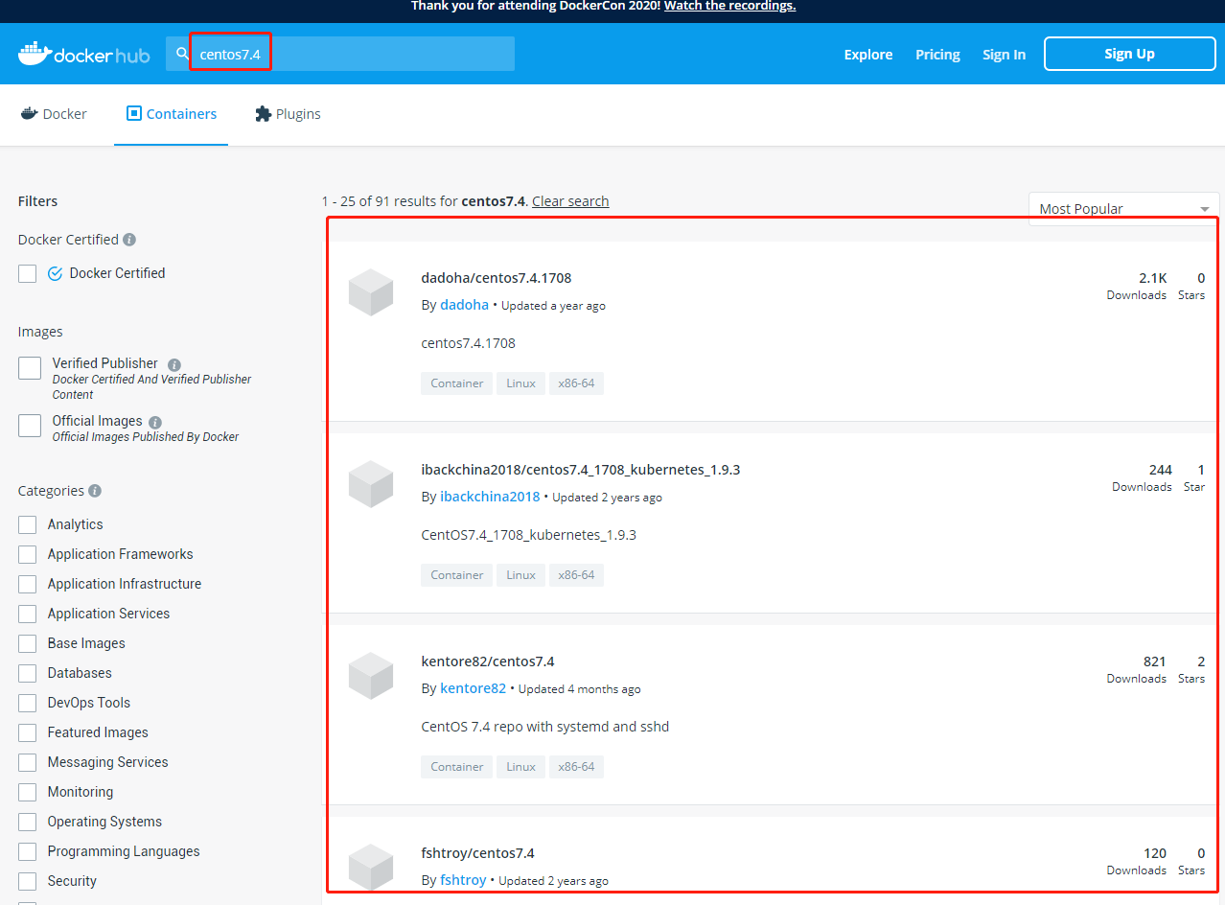Viewport: 1225px width, 905px height.
Task: Open the fshtroy/centos7.4 result title
Action: click(x=477, y=853)
